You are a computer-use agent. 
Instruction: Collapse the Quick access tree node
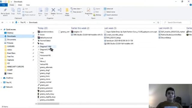coord(1,29)
